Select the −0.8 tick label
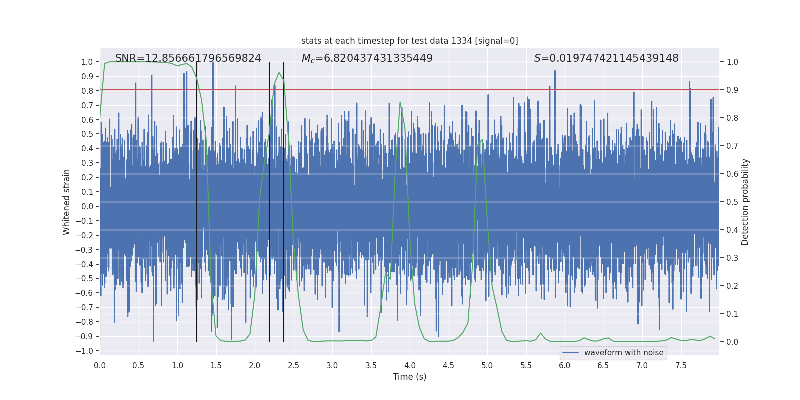Viewport: 800px width, 400px height. click(84, 322)
